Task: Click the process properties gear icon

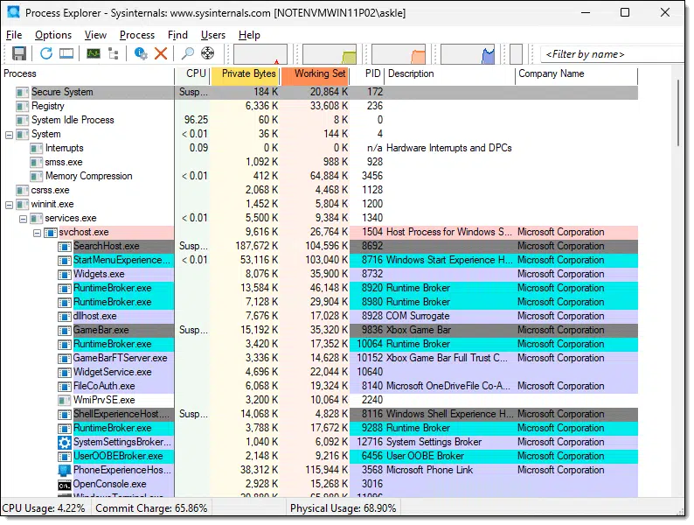Action: 141,53
